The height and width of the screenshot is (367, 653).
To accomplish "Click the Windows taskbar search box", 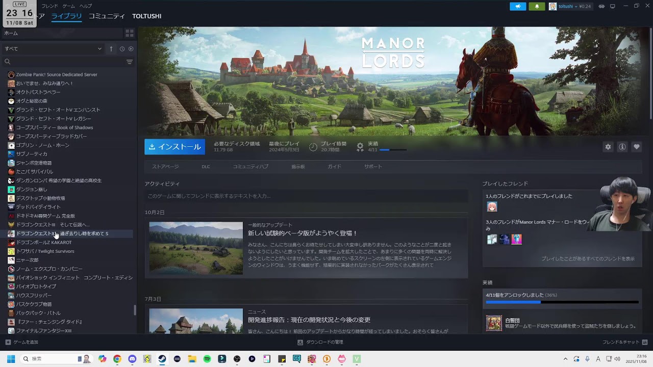I will pos(56,359).
